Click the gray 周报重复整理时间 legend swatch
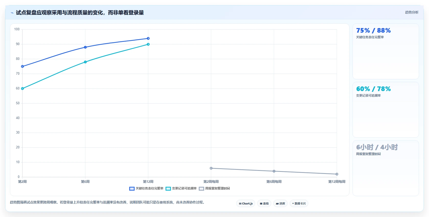 click(201, 189)
